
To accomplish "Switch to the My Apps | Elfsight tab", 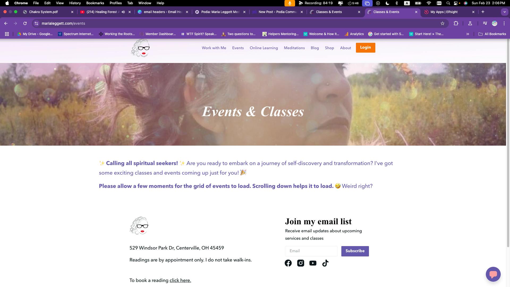I will [x=444, y=12].
